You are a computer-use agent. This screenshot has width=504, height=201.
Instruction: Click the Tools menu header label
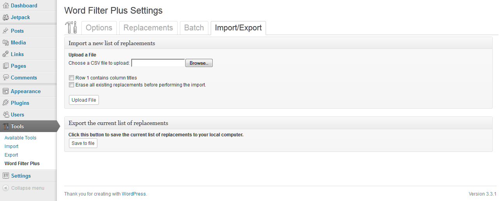pyautogui.click(x=18, y=126)
